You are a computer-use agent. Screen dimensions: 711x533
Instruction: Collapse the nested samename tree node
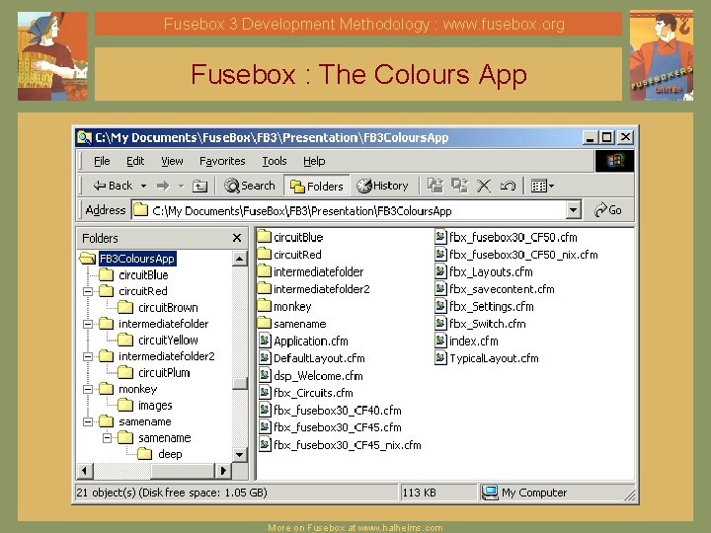[108, 438]
